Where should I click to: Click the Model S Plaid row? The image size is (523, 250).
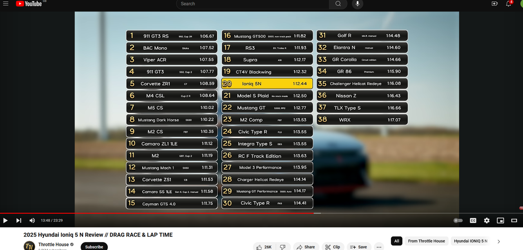(x=267, y=96)
